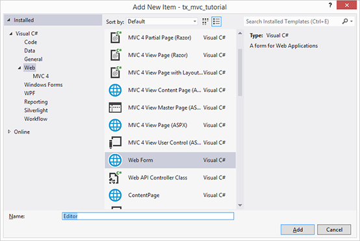The height and width of the screenshot is (241, 360).
Task: Click the MVC 4 View Content Page globe icon
Action: tap(115, 90)
